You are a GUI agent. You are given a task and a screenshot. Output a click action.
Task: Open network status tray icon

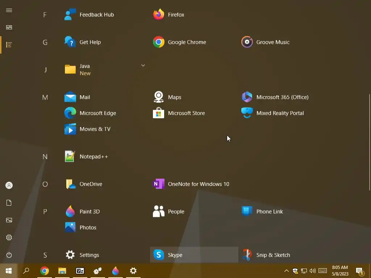click(304, 271)
